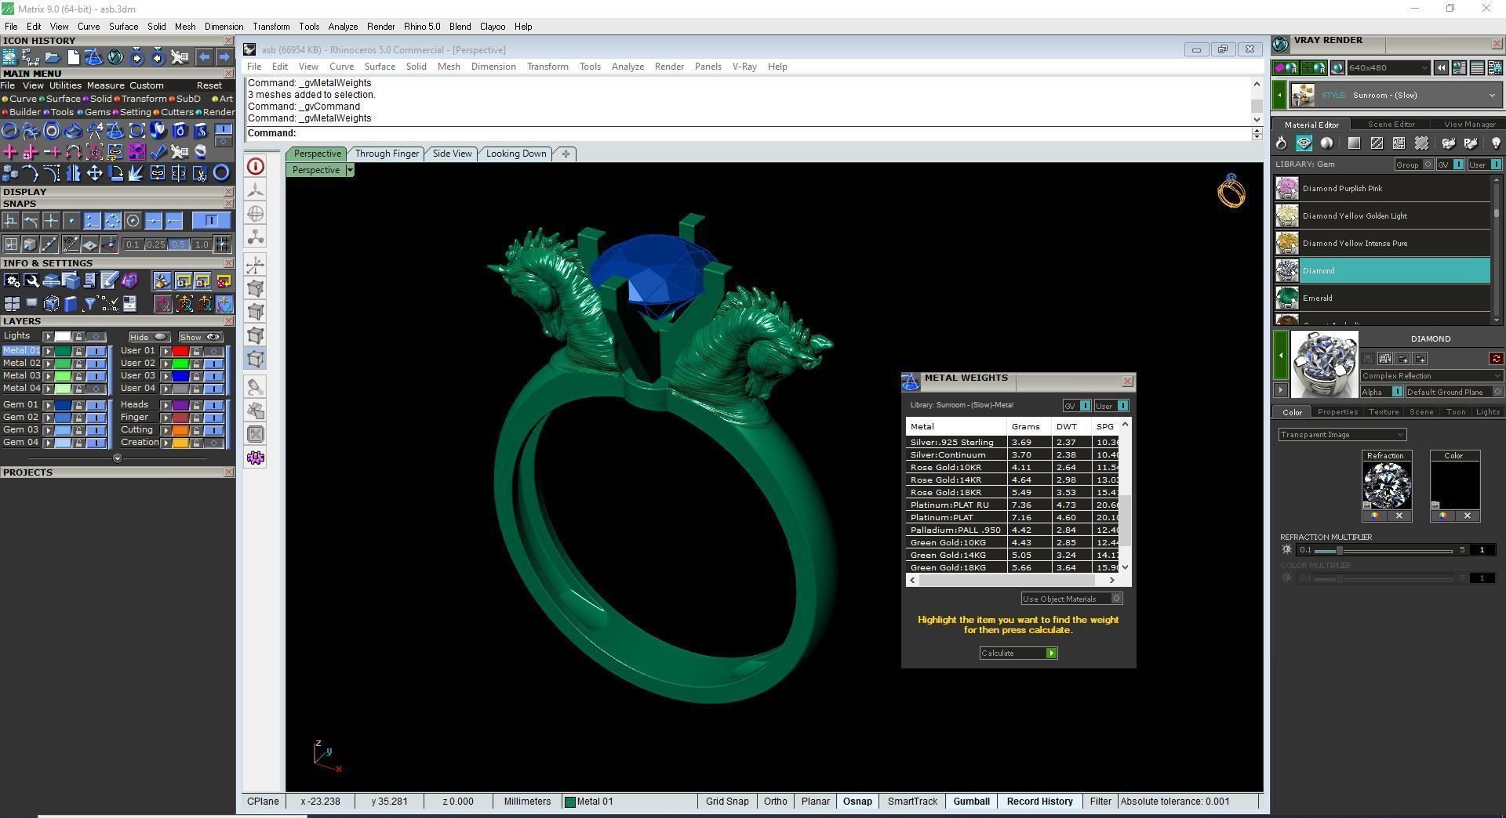Select the pink plus gem tool icon

(10, 151)
